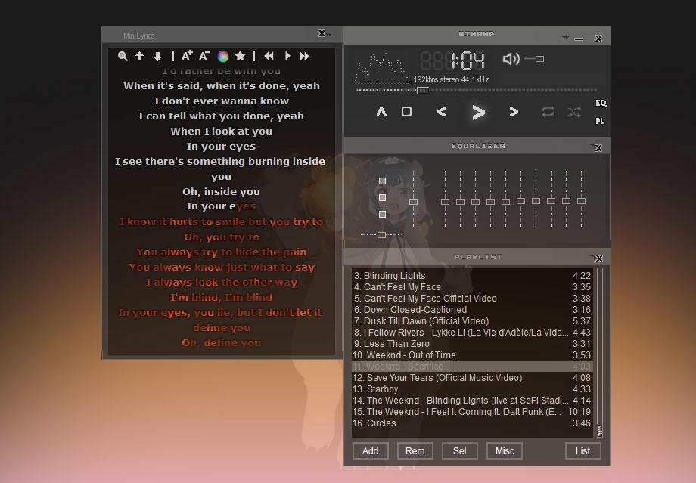696x483 pixels.
Task: Click the star rating icon in MiniLyrics
Action: 240,55
